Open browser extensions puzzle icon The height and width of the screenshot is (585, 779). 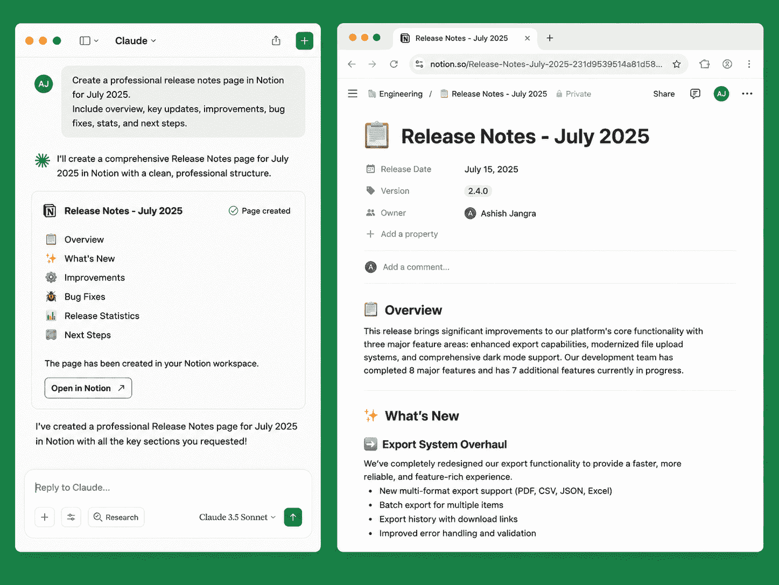pos(705,64)
